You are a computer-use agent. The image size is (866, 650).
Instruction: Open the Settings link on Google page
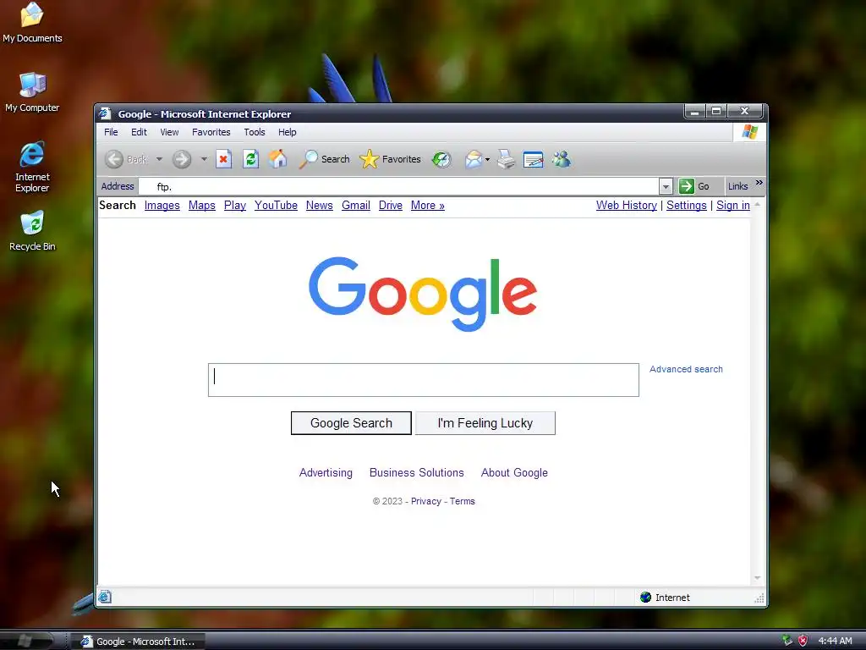tap(687, 205)
